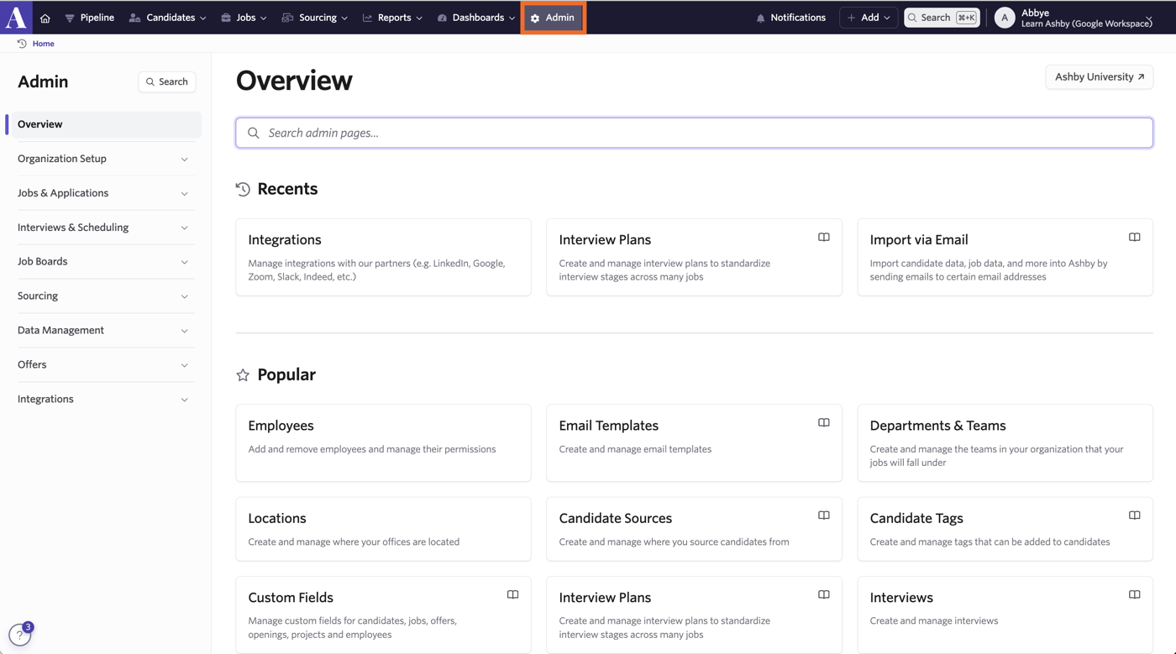
Task: Click the clock icon beside Recents heading
Action: point(243,189)
